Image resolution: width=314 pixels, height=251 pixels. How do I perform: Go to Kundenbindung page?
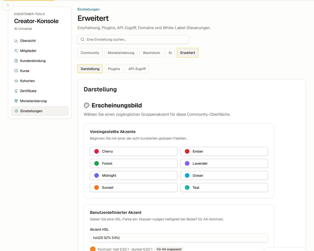pos(40,61)
